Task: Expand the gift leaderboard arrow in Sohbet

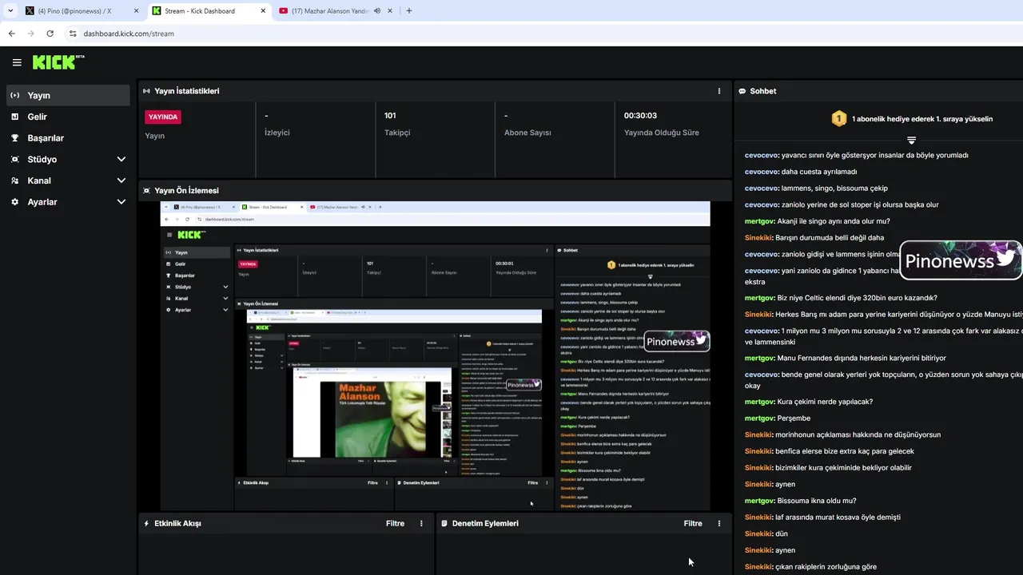Action: point(911,140)
